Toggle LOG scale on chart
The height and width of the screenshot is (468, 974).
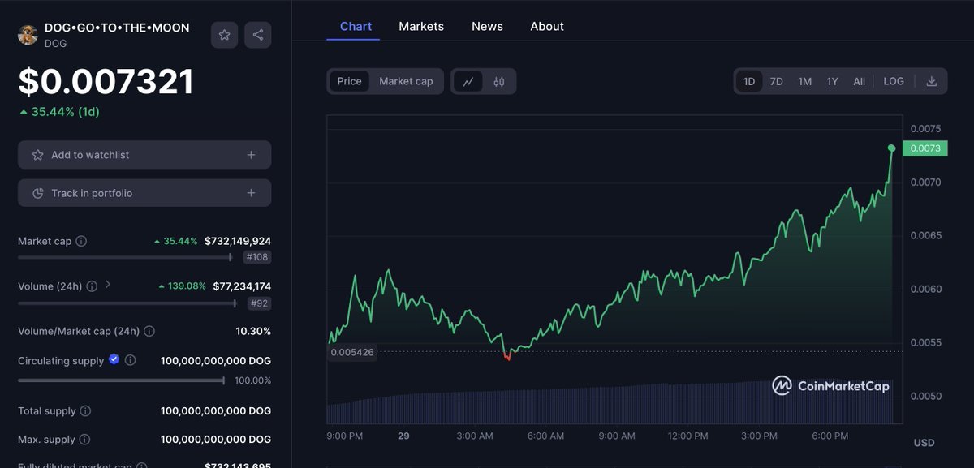coord(894,81)
